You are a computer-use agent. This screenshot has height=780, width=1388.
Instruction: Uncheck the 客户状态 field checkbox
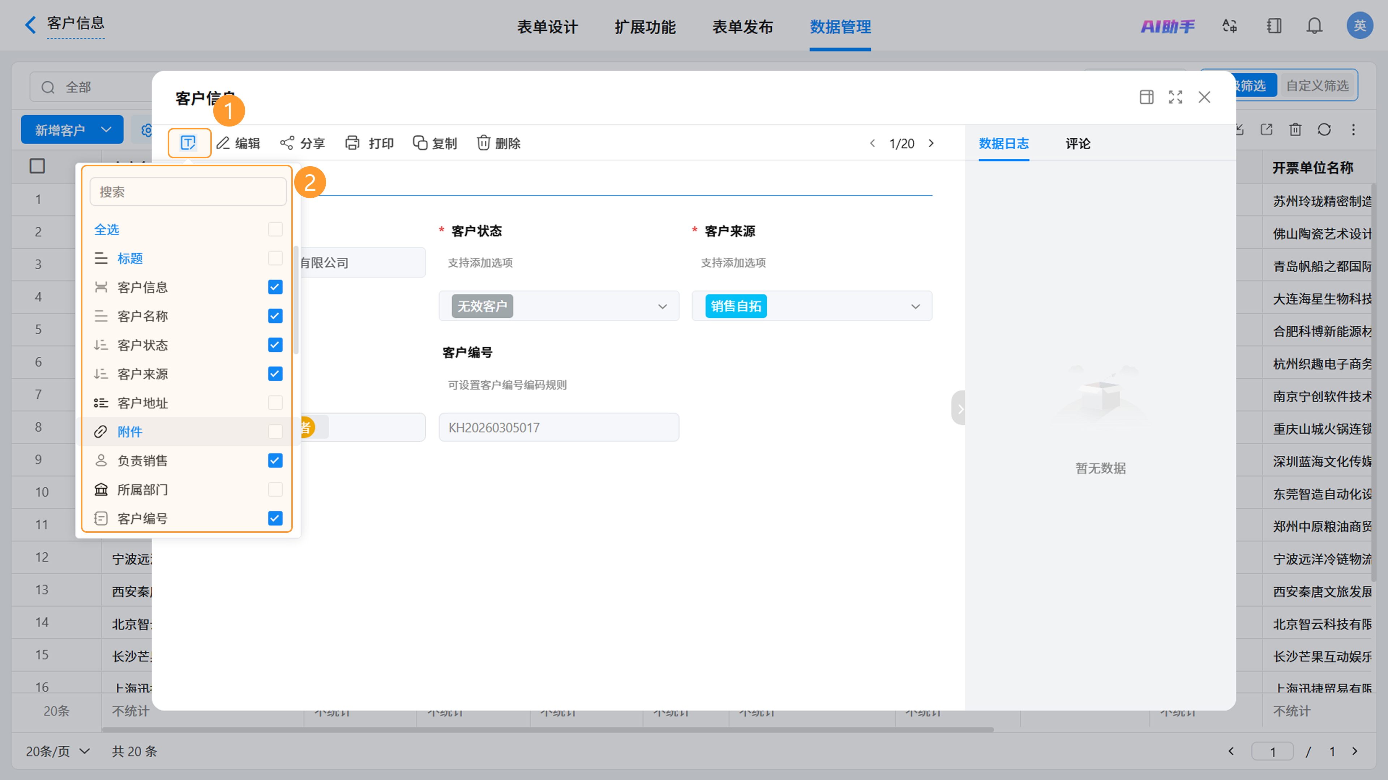coord(275,345)
